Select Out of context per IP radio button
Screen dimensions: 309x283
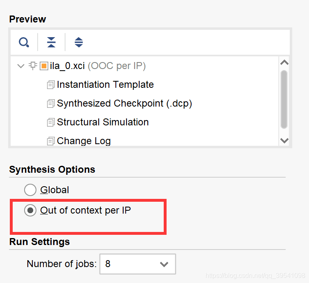click(x=30, y=211)
